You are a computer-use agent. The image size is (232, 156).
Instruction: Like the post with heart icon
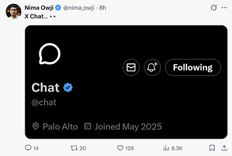[x=120, y=148]
